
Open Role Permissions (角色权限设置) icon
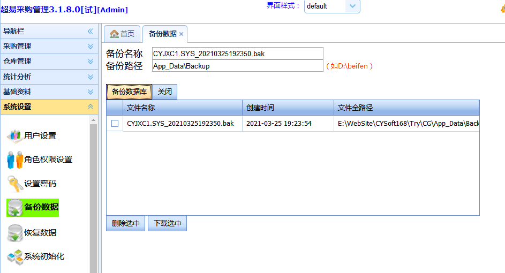tap(14, 160)
